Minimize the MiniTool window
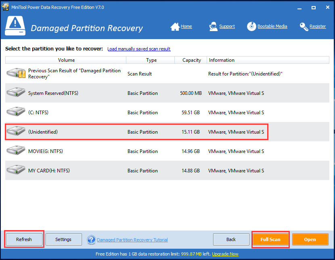Image resolution: width=335 pixels, height=260 pixels. coord(299,8)
